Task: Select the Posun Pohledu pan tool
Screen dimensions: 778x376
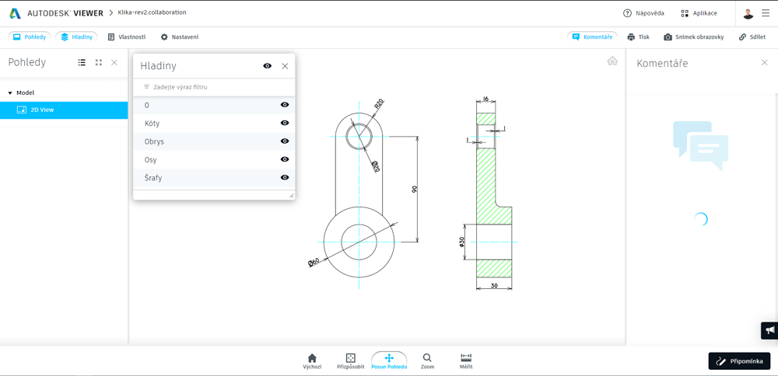Action: pyautogui.click(x=389, y=362)
